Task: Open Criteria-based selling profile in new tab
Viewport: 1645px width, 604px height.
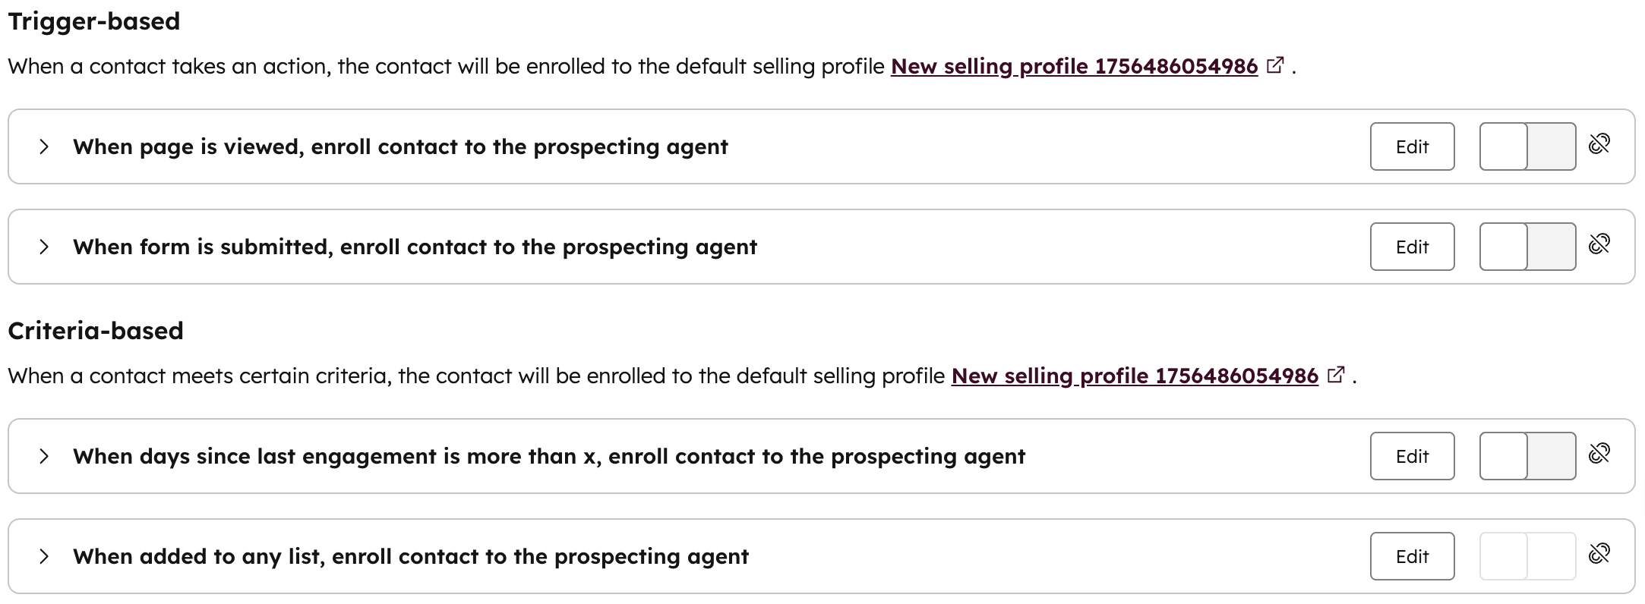Action: coord(1337,375)
